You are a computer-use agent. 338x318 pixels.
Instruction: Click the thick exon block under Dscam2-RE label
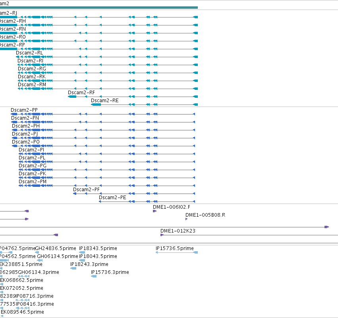(x=96, y=105)
